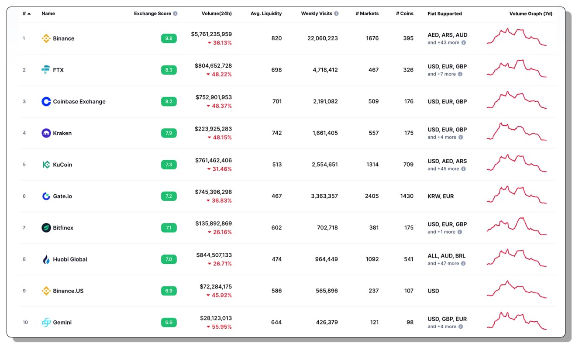Open the Bitfinex exchange link

coord(63,227)
